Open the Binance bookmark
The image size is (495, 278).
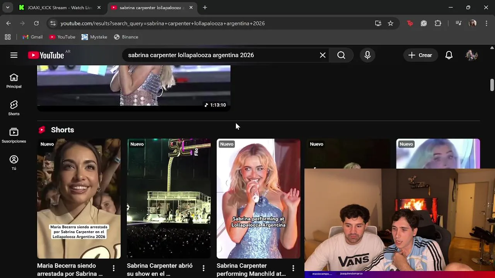[x=126, y=37]
